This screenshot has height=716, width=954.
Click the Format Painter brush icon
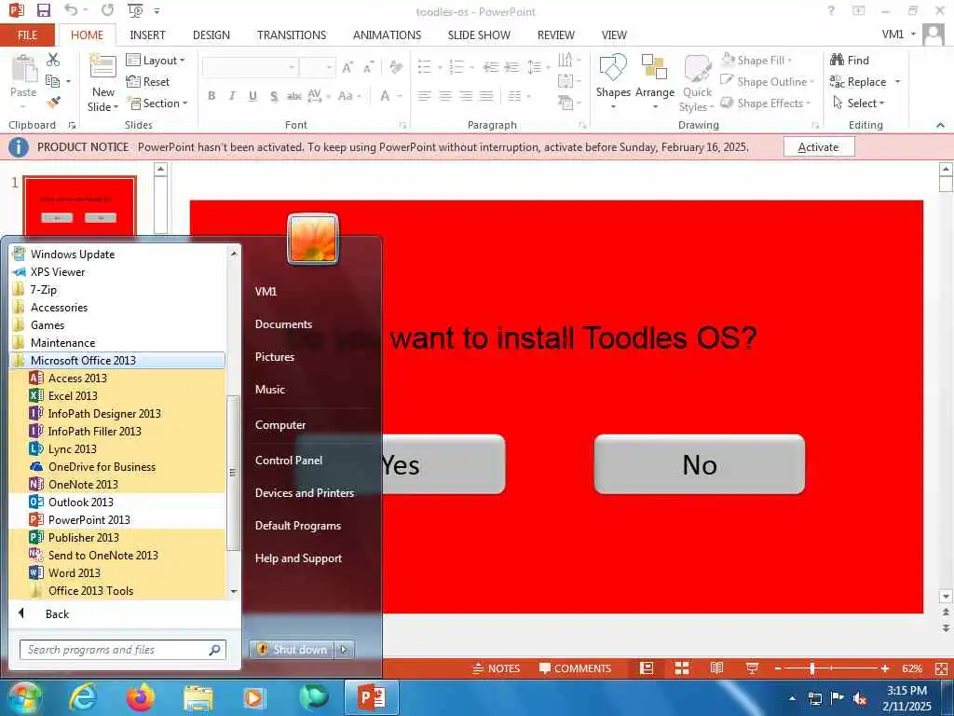[53, 103]
